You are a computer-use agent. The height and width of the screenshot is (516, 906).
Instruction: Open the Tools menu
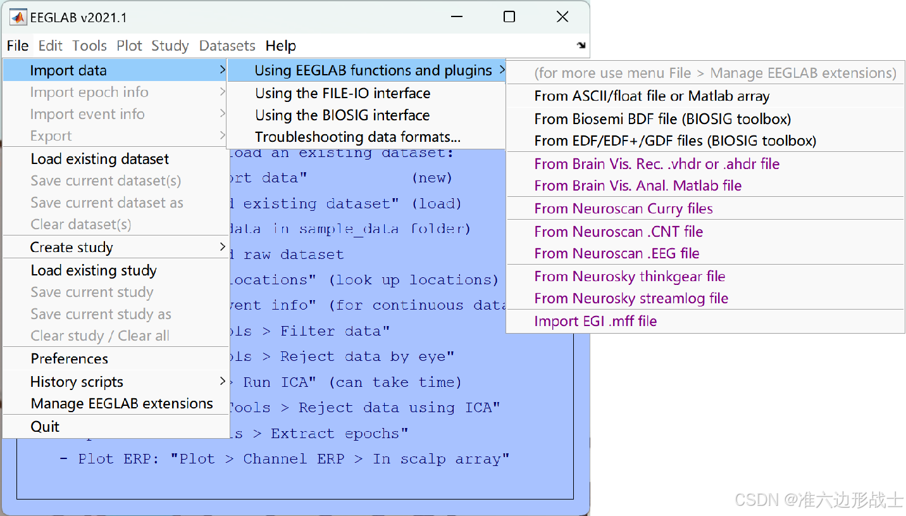pyautogui.click(x=89, y=46)
